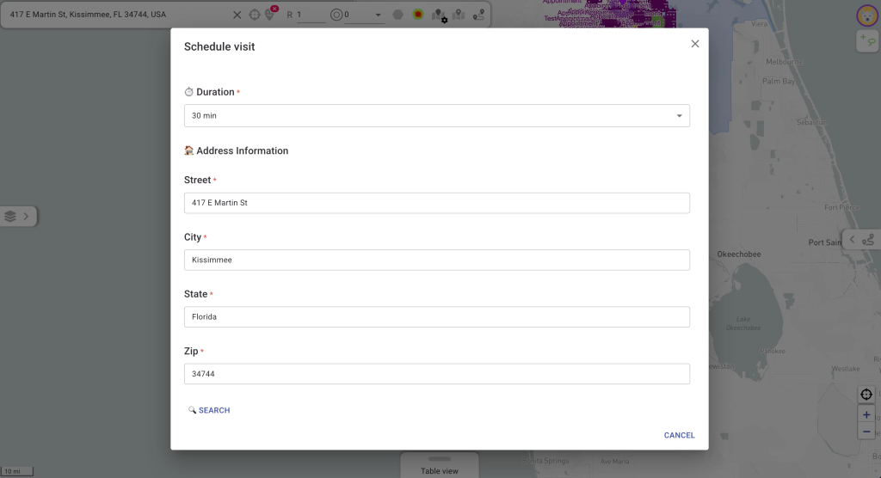Close the Schedule visit dialog
This screenshot has width=881, height=478.
pyautogui.click(x=695, y=44)
